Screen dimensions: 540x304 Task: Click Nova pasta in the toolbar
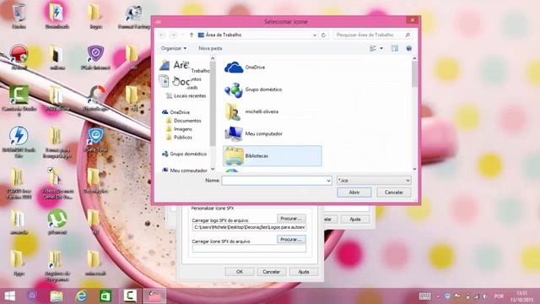click(210, 48)
